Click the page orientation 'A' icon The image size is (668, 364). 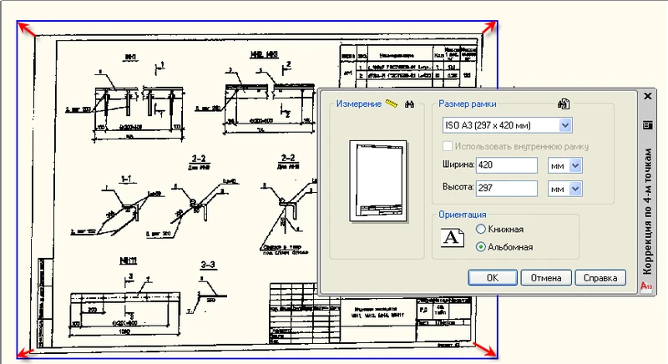point(452,238)
